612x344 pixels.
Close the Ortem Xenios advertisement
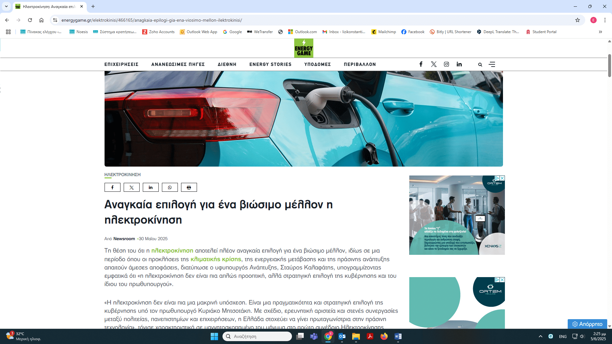tap(502, 178)
